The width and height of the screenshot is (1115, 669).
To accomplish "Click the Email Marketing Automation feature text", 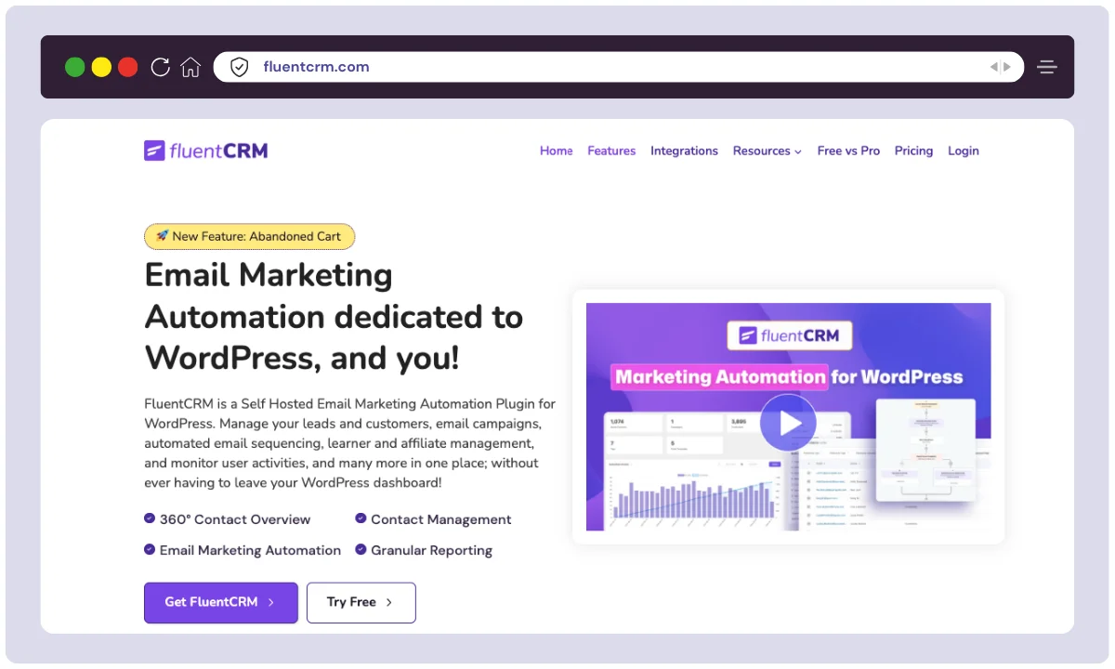I will pos(251,550).
